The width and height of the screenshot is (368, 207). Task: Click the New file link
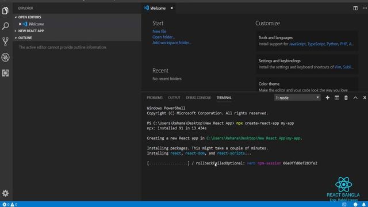tap(159, 31)
